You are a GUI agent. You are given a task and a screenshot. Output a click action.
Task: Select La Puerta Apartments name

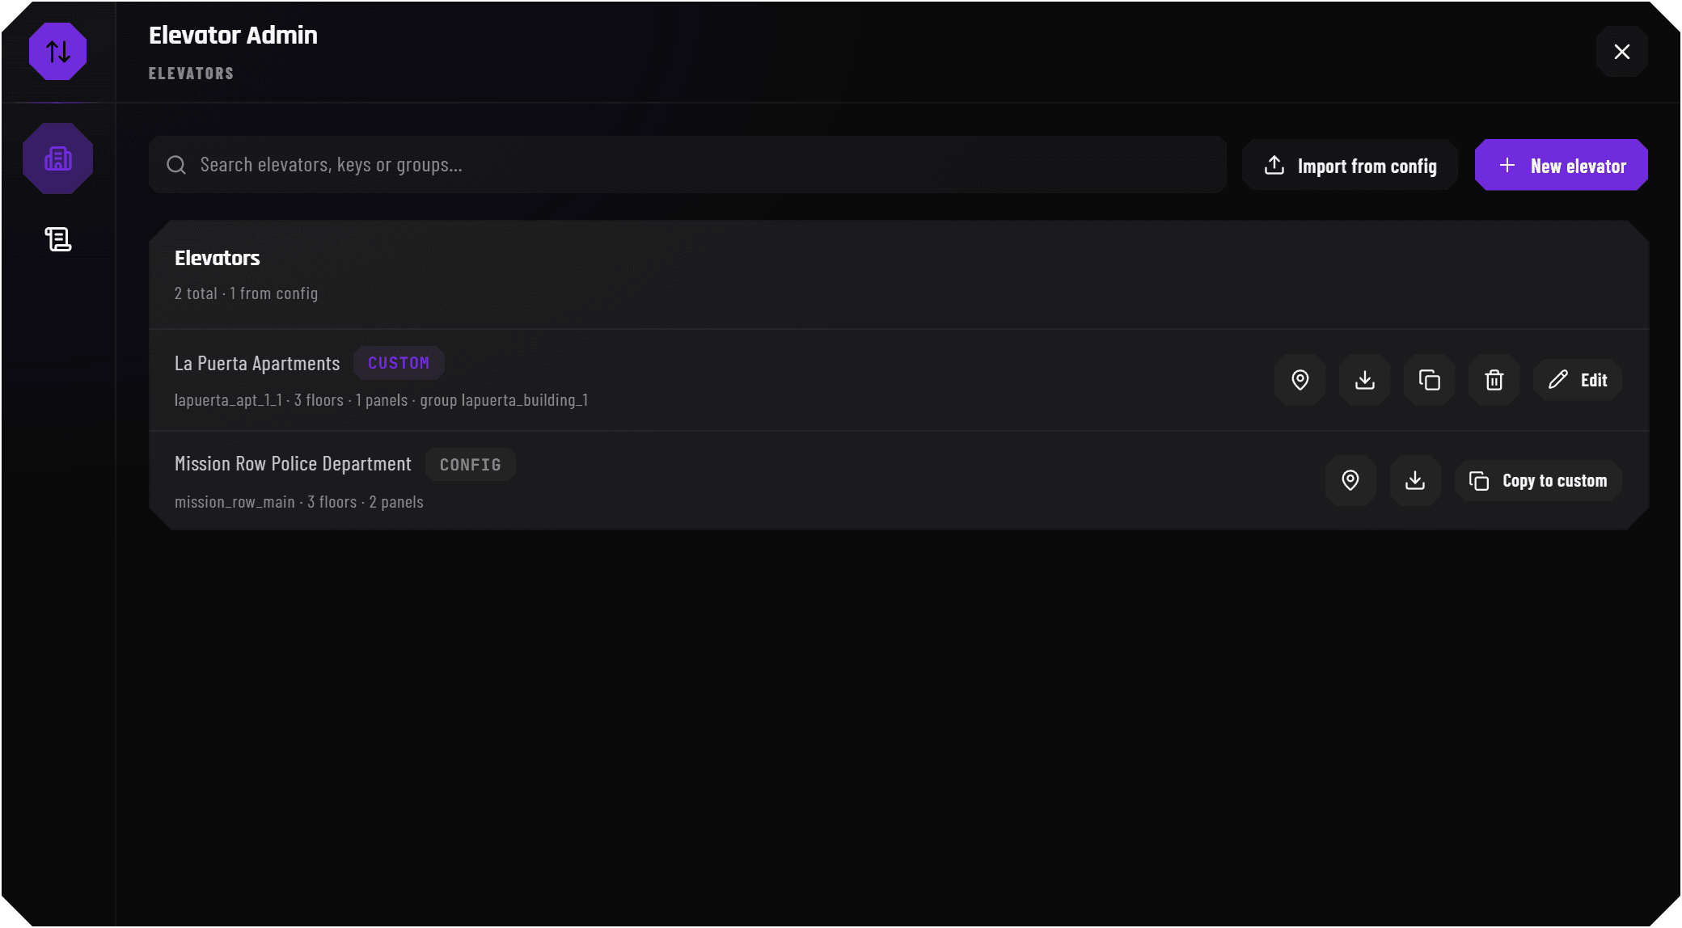tap(257, 364)
